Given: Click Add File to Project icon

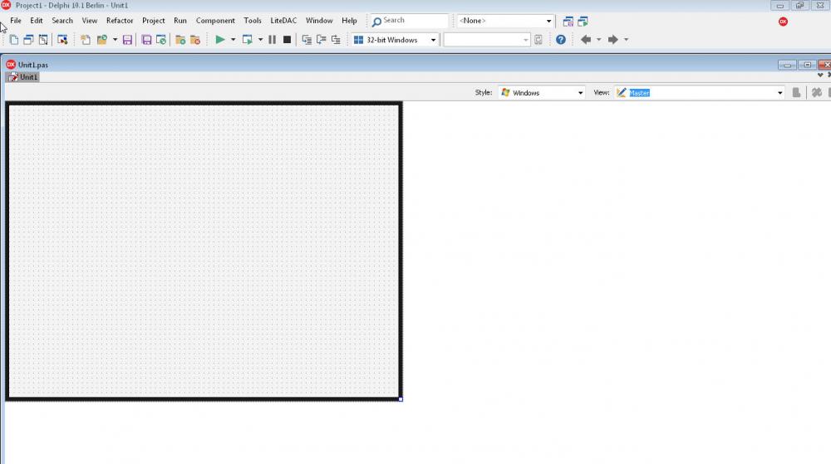Looking at the screenshot, I should click(180, 40).
